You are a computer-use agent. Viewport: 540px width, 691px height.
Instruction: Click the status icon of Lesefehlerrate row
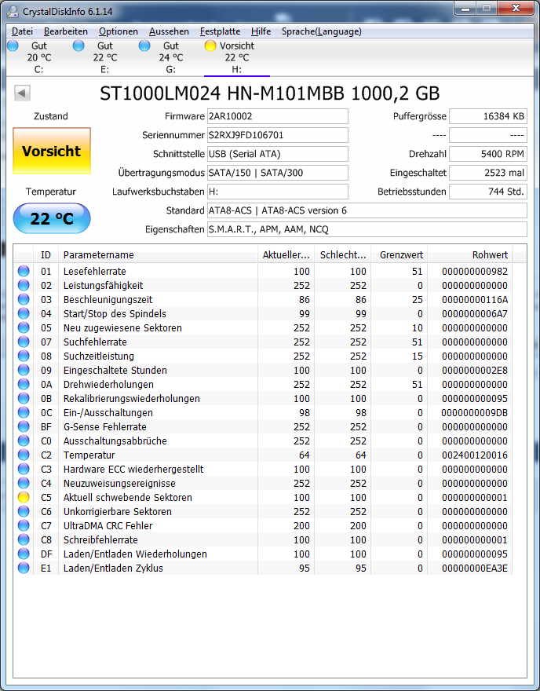click(x=24, y=271)
